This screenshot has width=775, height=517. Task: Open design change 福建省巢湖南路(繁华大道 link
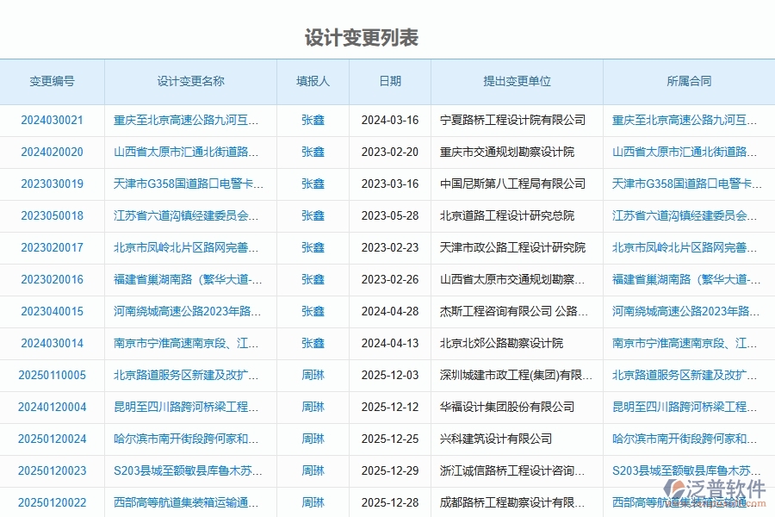[x=189, y=280]
